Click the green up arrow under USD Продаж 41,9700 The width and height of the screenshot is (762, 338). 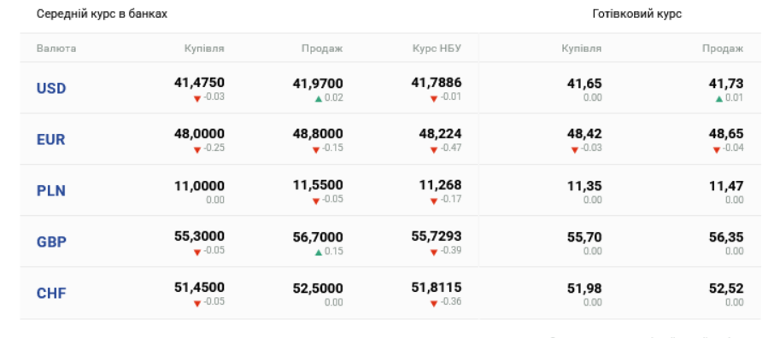pos(319,99)
